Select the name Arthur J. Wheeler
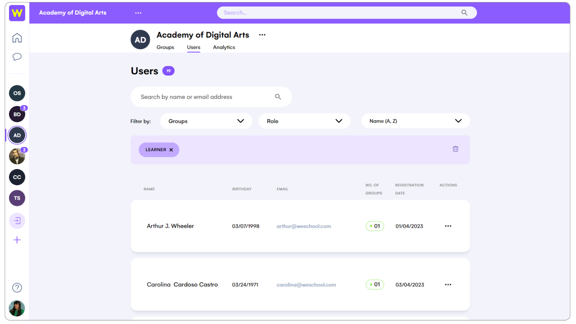 pos(170,226)
